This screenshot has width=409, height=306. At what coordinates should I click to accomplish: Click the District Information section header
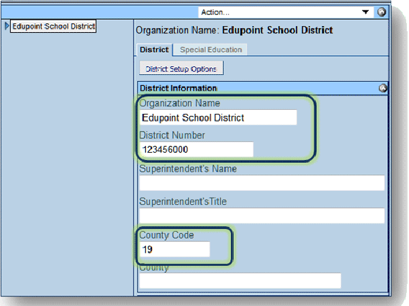pos(262,88)
